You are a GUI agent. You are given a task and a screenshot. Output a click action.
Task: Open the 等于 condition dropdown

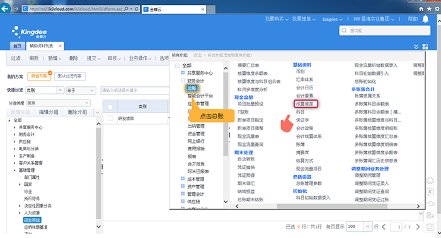coord(92,91)
